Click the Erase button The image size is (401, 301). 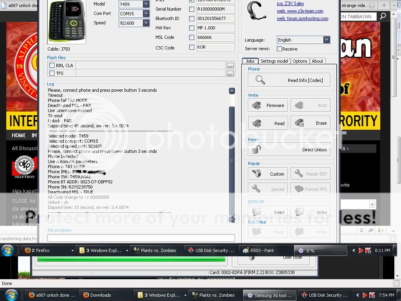[311, 123]
